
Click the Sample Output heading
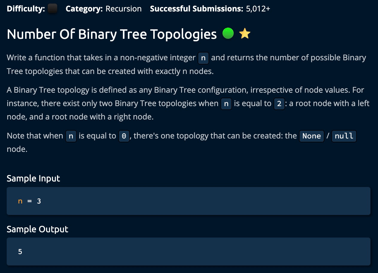tap(37, 229)
